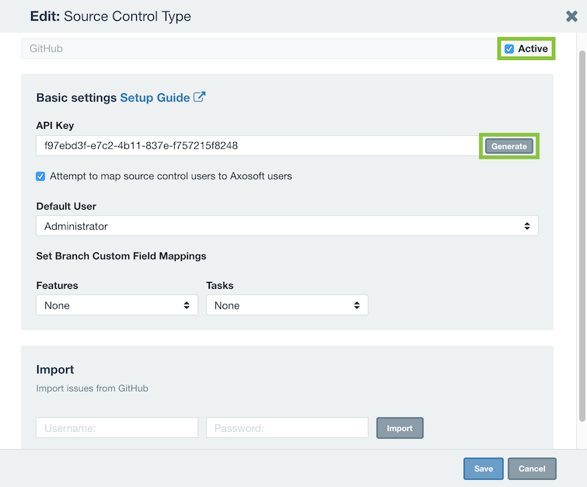Close the Edit Source Control Type dialog
The image size is (587, 487).
point(571,16)
